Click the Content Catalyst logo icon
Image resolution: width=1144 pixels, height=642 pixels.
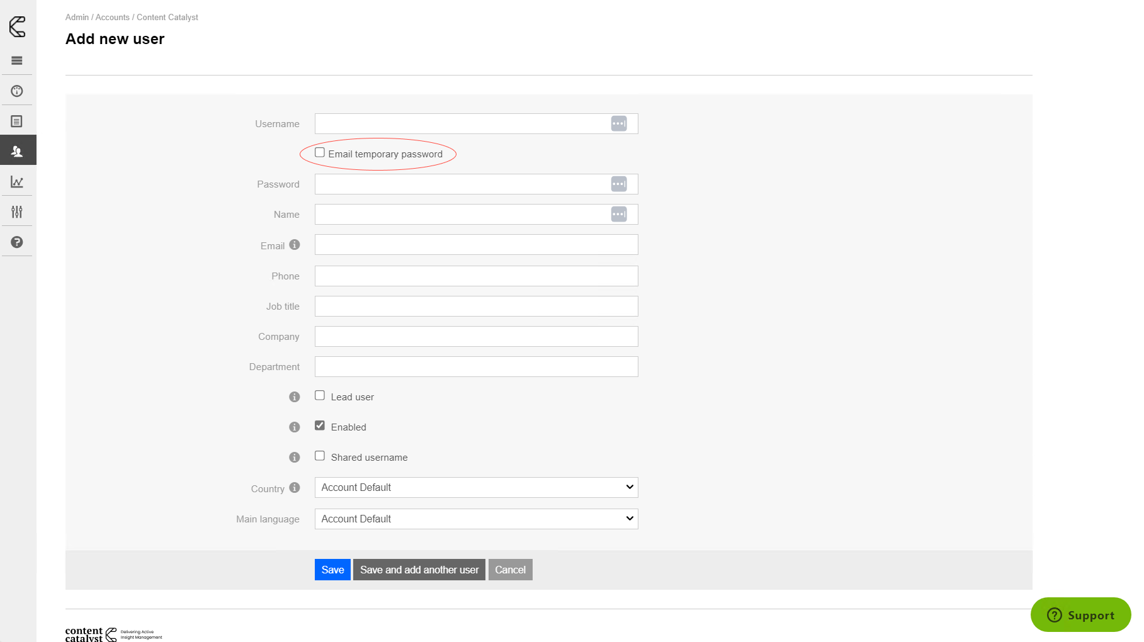click(18, 26)
